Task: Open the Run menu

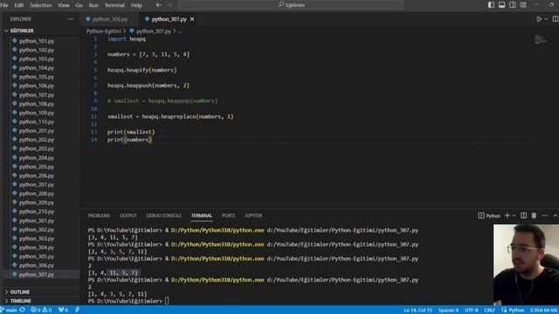Action: [x=93, y=5]
